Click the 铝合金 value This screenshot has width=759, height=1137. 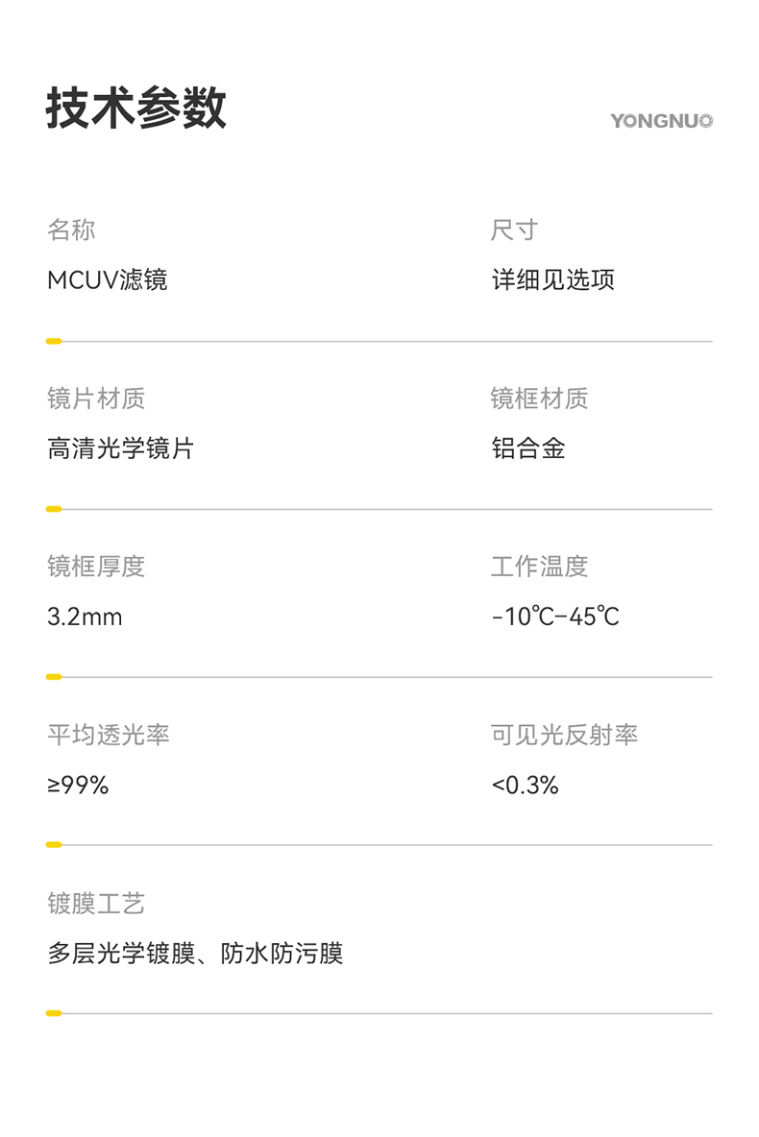527,448
